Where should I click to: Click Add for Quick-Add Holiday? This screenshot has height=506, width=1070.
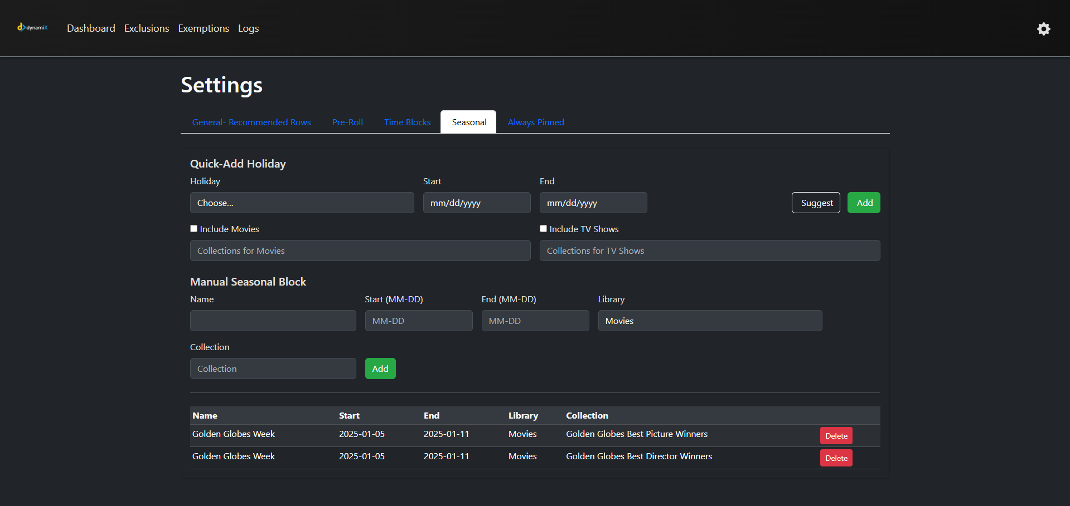point(864,203)
